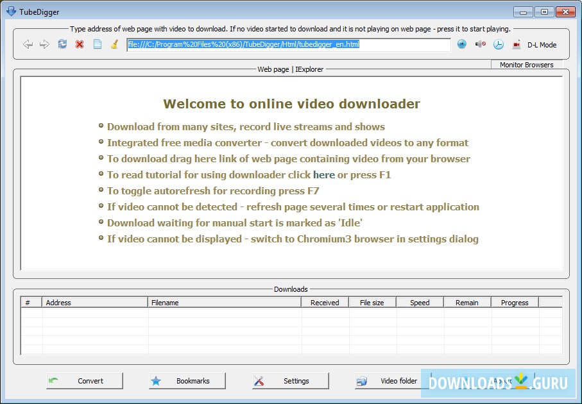582x404 pixels.
Task: Sort downloads by Address column
Action: 95,302
